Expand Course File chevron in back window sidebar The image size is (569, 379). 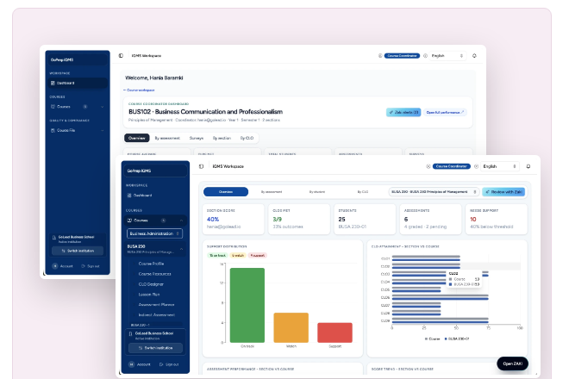(x=102, y=130)
